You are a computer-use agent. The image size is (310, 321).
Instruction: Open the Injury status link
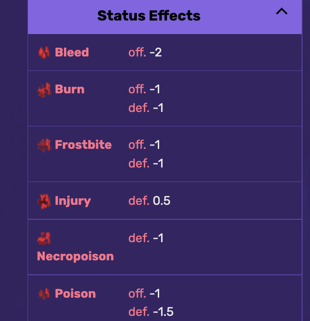click(x=73, y=201)
